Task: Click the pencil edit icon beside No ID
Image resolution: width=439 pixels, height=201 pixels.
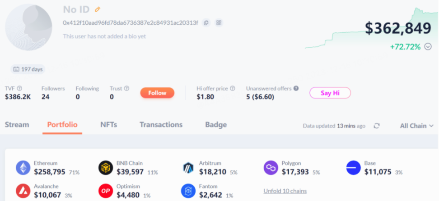Action: tap(98, 9)
